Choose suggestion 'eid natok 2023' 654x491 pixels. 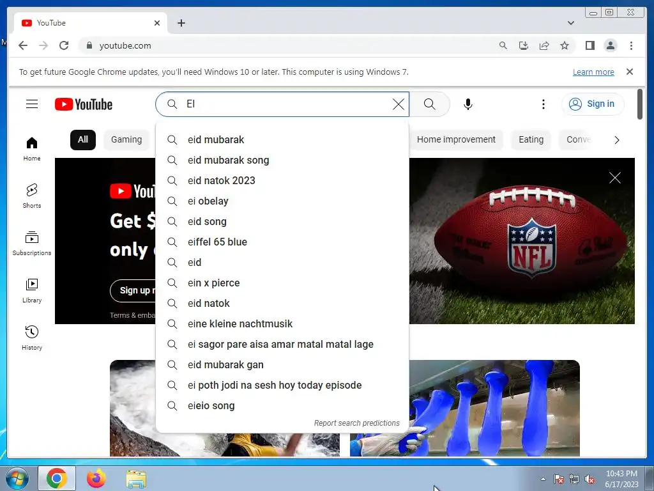[282, 180]
